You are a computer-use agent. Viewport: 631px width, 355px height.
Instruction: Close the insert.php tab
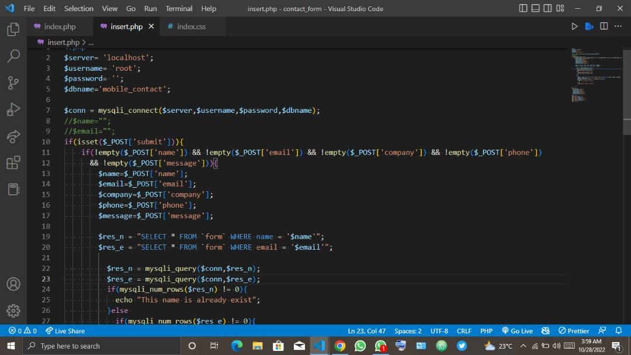click(x=151, y=26)
